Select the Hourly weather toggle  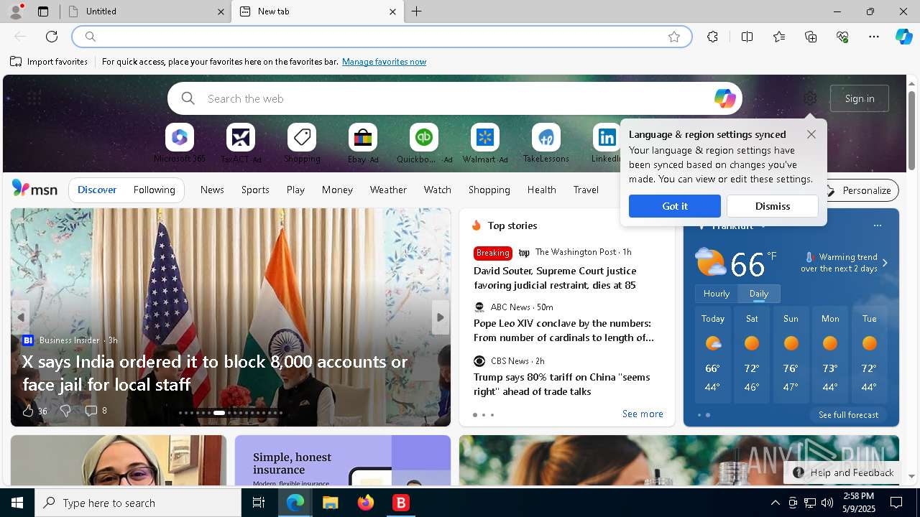pyautogui.click(x=717, y=294)
